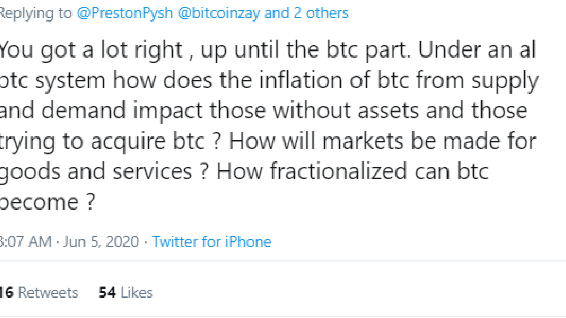View the 16 Retweets list
The width and height of the screenshot is (566, 318).
pyautogui.click(x=39, y=293)
